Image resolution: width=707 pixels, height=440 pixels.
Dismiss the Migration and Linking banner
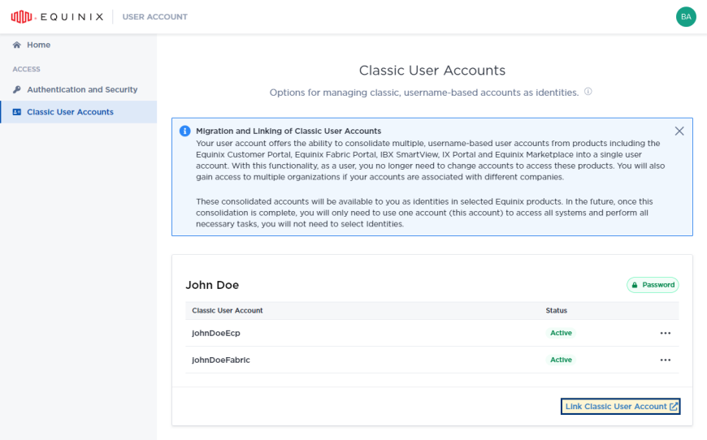coord(679,131)
